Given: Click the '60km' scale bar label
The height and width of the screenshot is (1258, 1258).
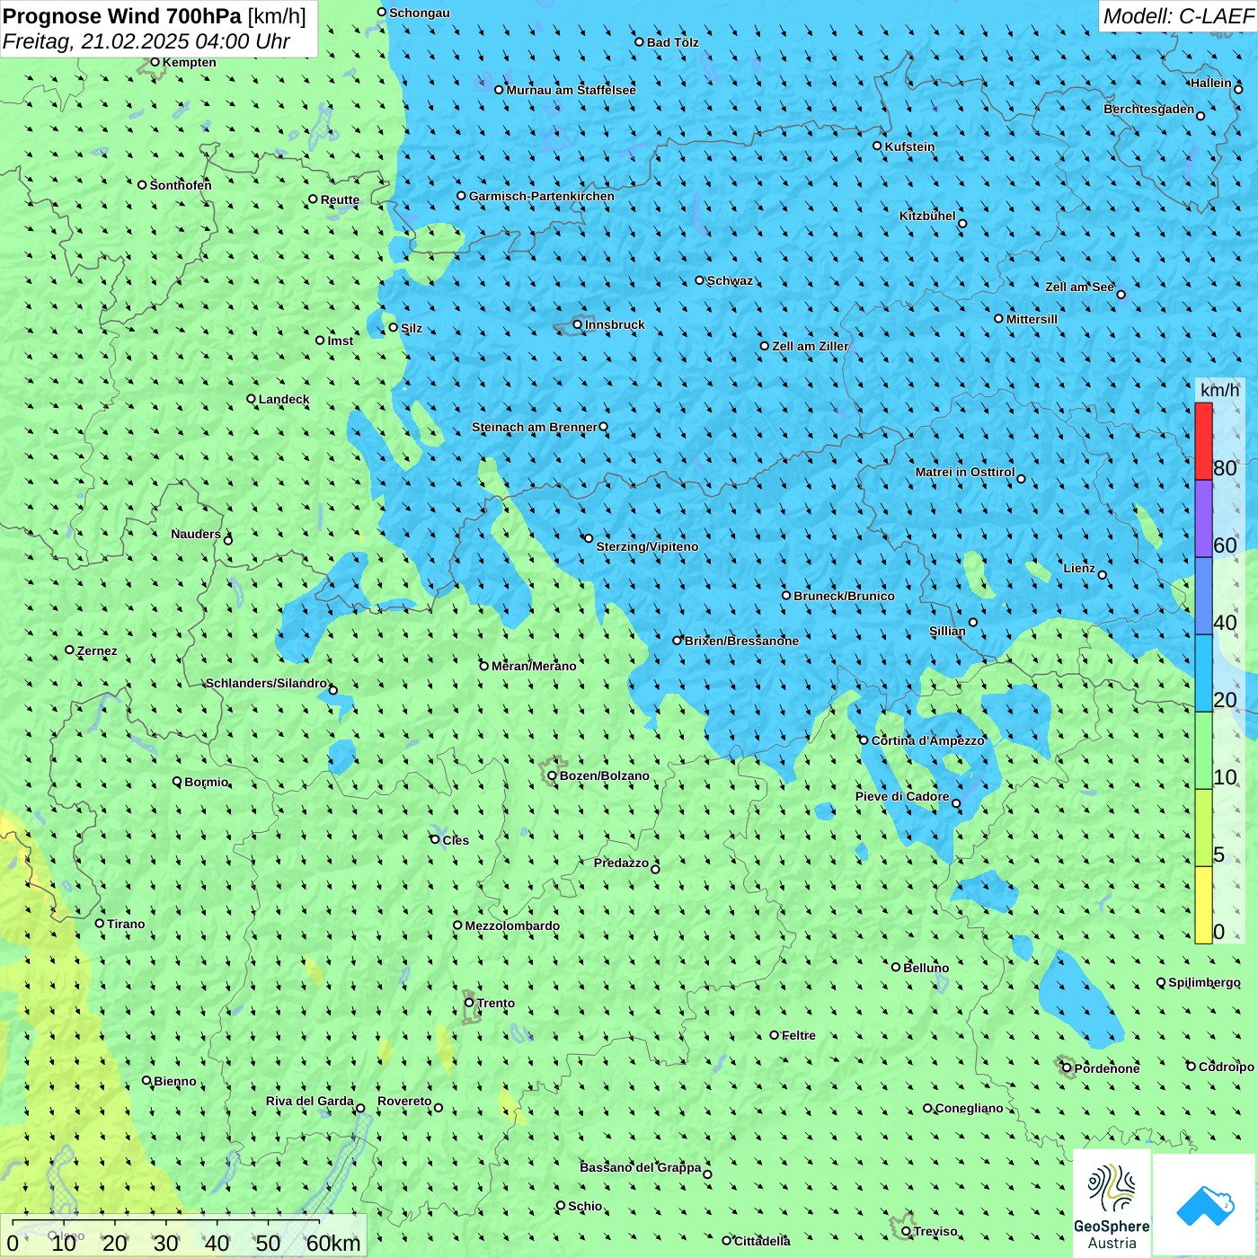Looking at the screenshot, I should (x=332, y=1243).
